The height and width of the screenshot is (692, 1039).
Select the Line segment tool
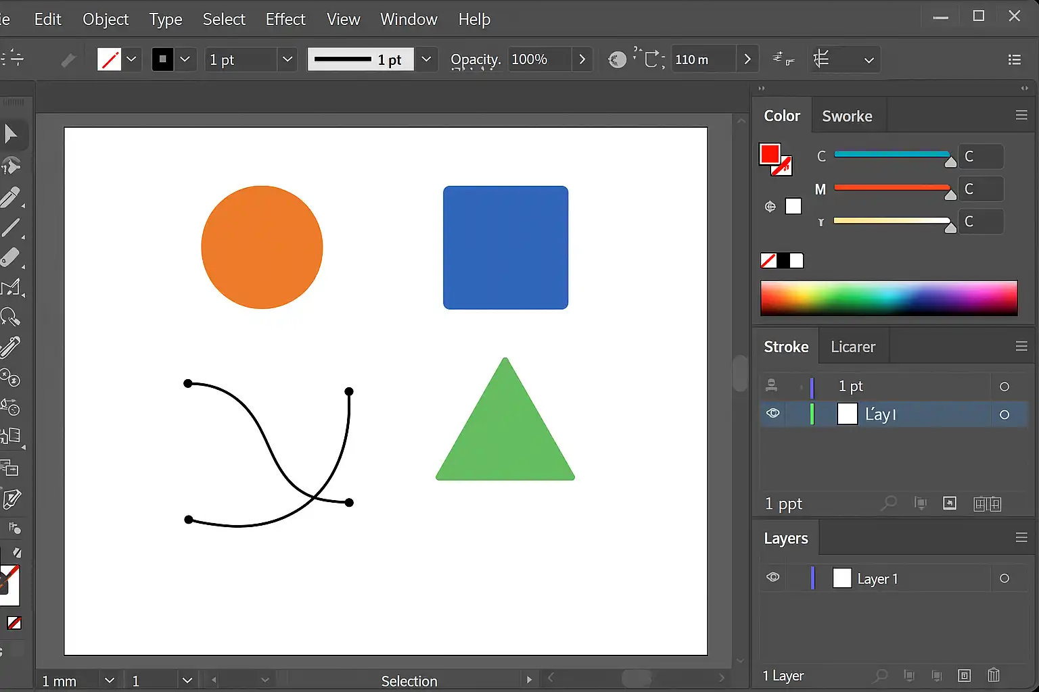tap(11, 228)
